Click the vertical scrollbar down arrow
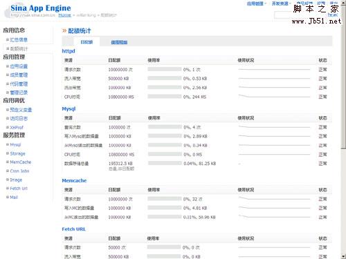The image size is (346, 259). pyautogui.click(x=343, y=256)
